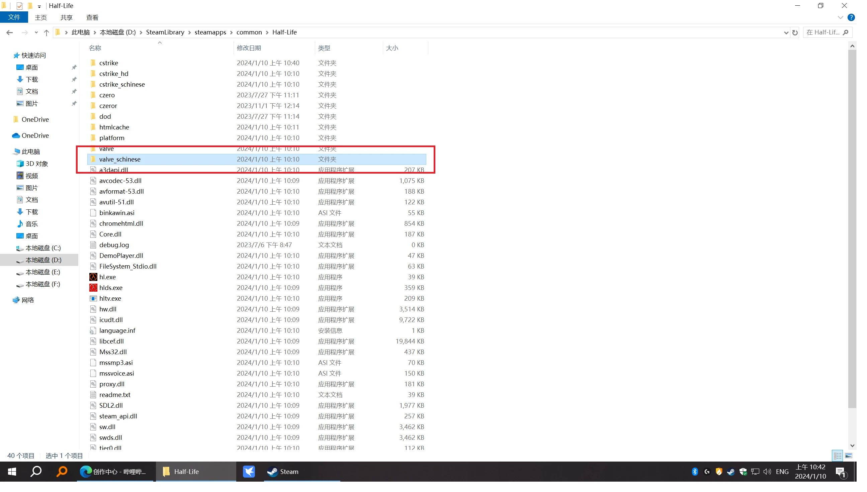
Task: Expand the ribbon chevron
Action: coord(840,17)
